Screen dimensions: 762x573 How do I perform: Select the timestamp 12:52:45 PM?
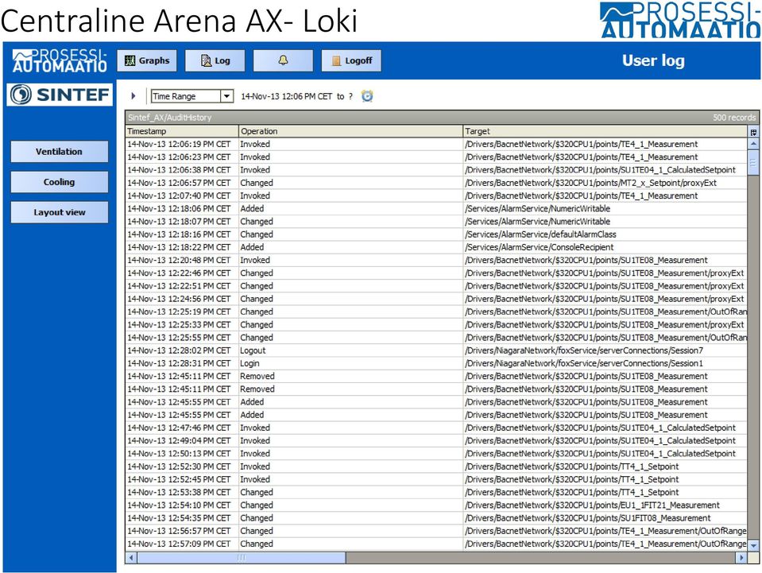tap(179, 479)
